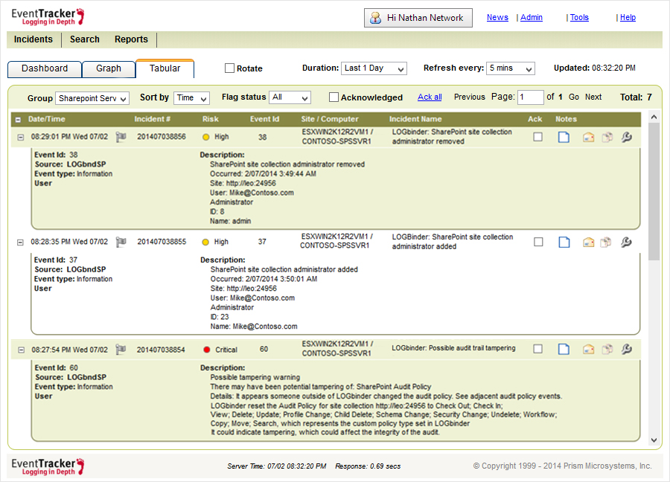Click the gray copy icon for incident 201407038854
This screenshot has height=482, width=670.
606,349
